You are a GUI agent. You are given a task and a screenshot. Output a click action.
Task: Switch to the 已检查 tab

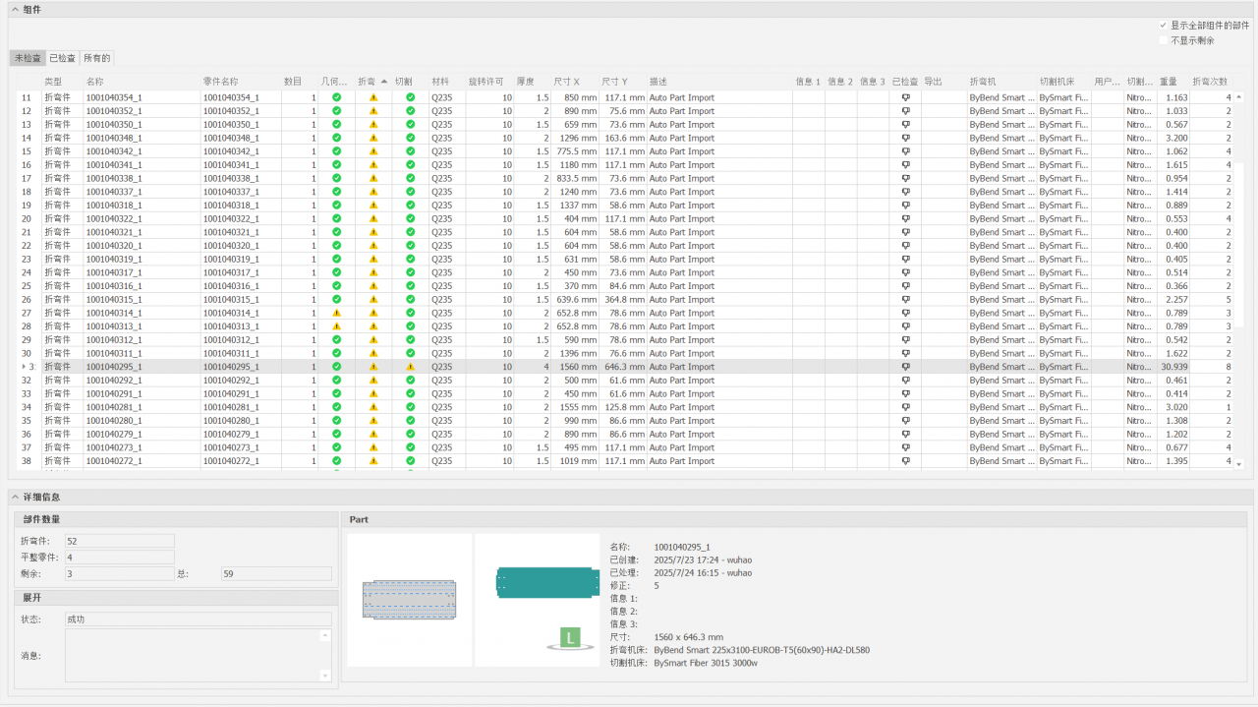tap(62, 58)
